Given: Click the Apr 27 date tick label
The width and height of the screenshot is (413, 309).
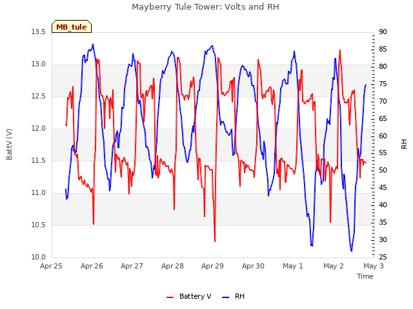Looking at the screenshot, I should pyautogui.click(x=132, y=266).
